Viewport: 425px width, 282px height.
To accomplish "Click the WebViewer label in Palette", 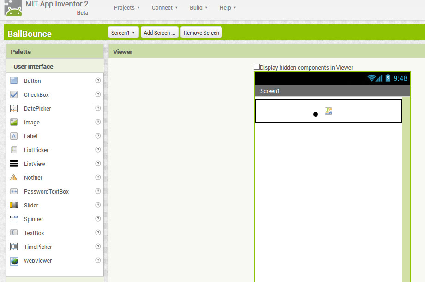I will (38, 261).
